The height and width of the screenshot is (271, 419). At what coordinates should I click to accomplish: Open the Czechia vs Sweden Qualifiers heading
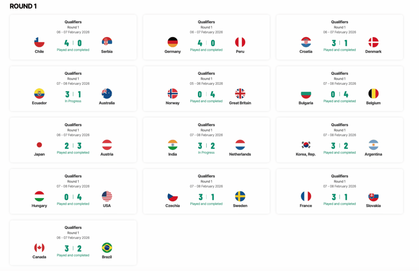[x=206, y=176]
